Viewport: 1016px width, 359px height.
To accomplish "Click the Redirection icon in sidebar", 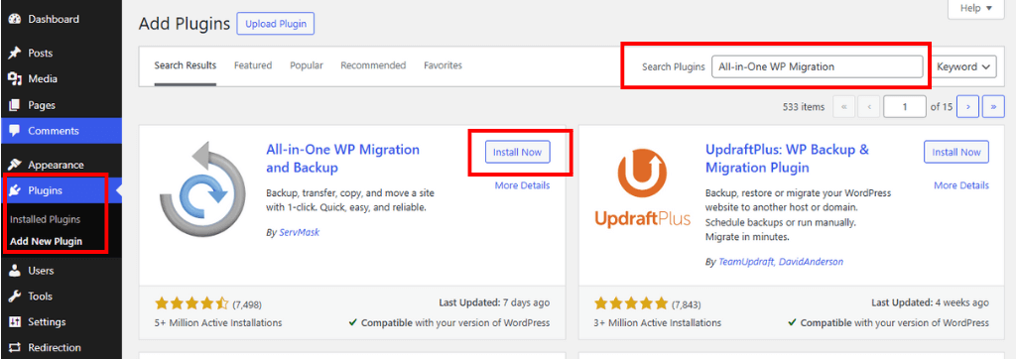I will pyautogui.click(x=14, y=347).
